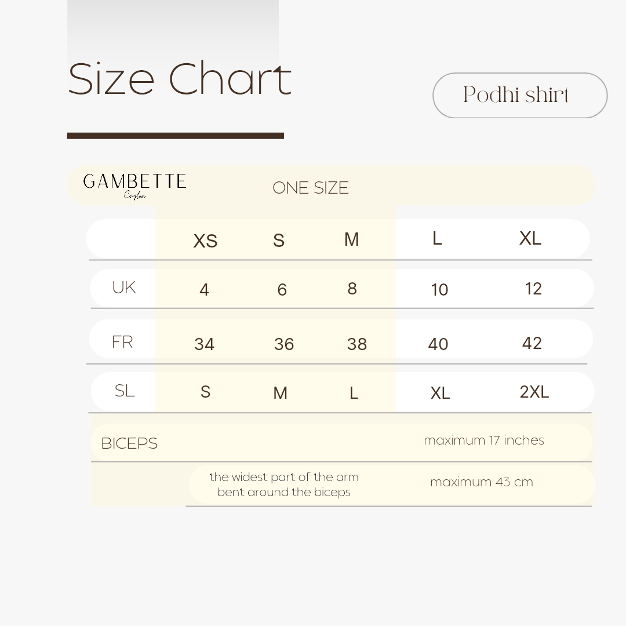
Task: Click the dark brown underline bar
Action: [175, 136]
